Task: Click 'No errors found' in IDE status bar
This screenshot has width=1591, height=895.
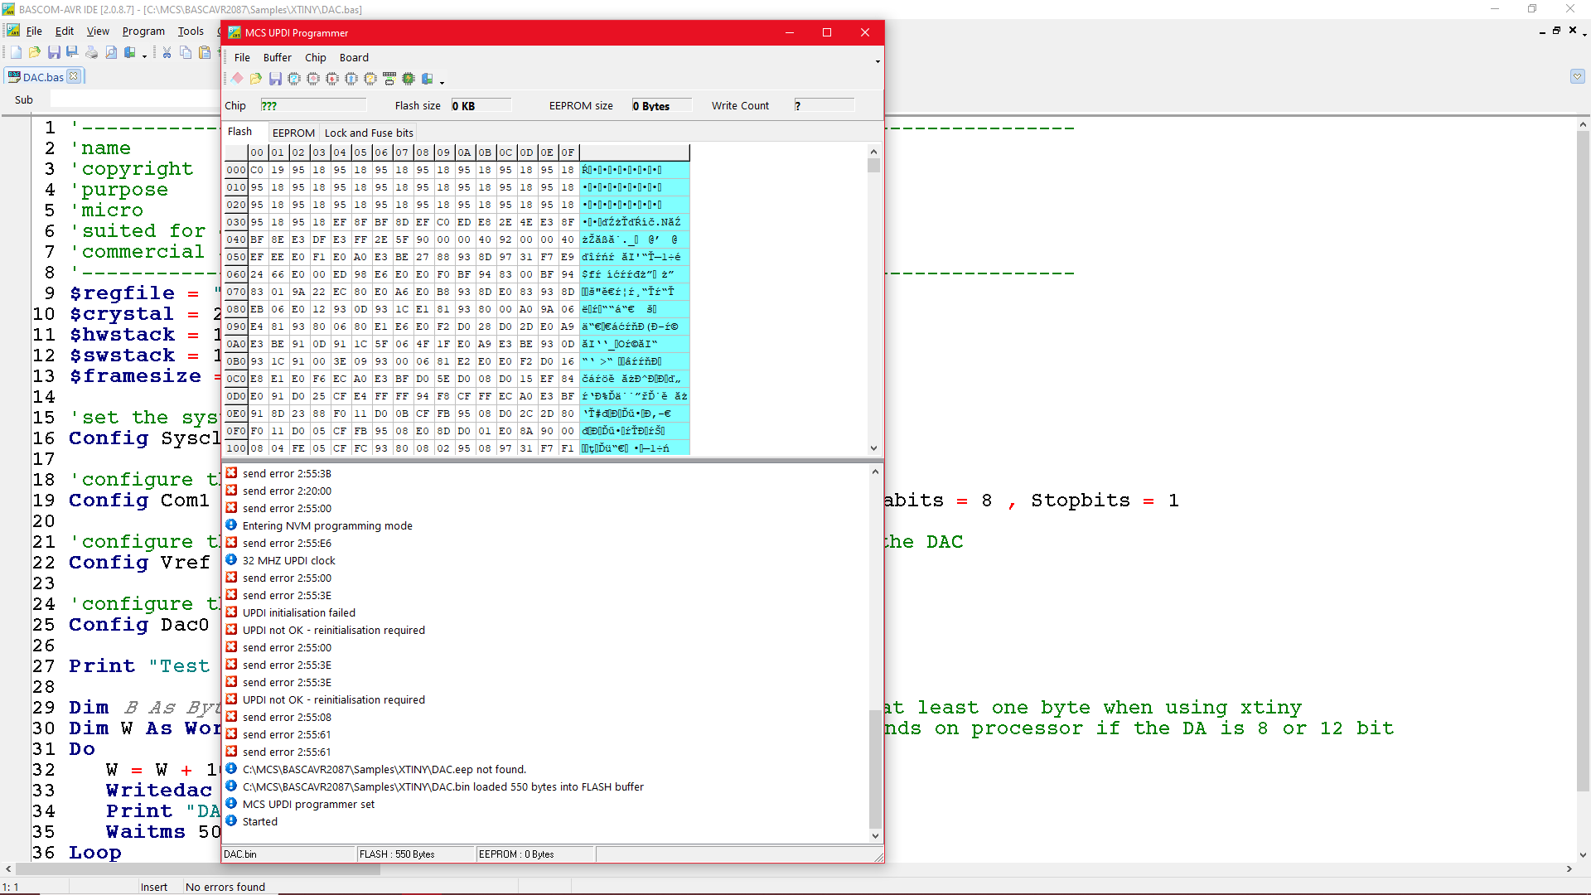Action: click(x=225, y=887)
